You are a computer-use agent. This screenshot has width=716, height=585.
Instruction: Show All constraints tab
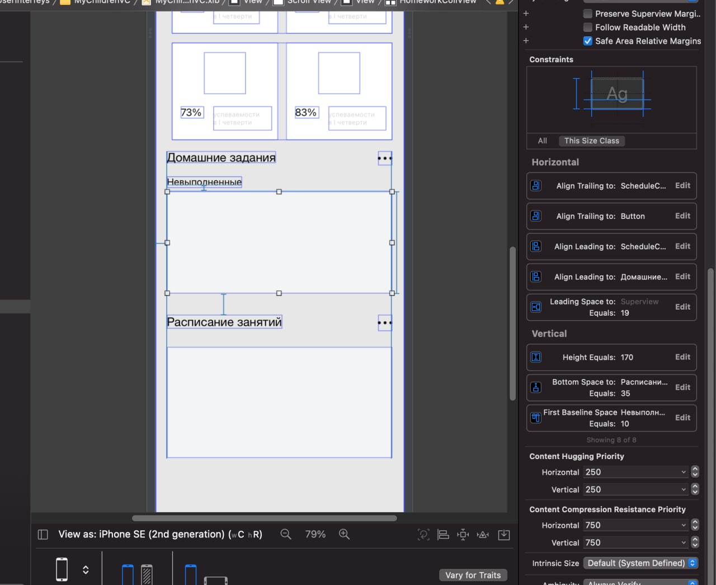tap(543, 141)
